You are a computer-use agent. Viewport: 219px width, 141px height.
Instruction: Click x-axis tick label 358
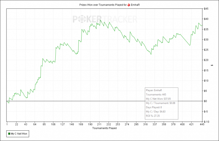click(x=164, y=124)
